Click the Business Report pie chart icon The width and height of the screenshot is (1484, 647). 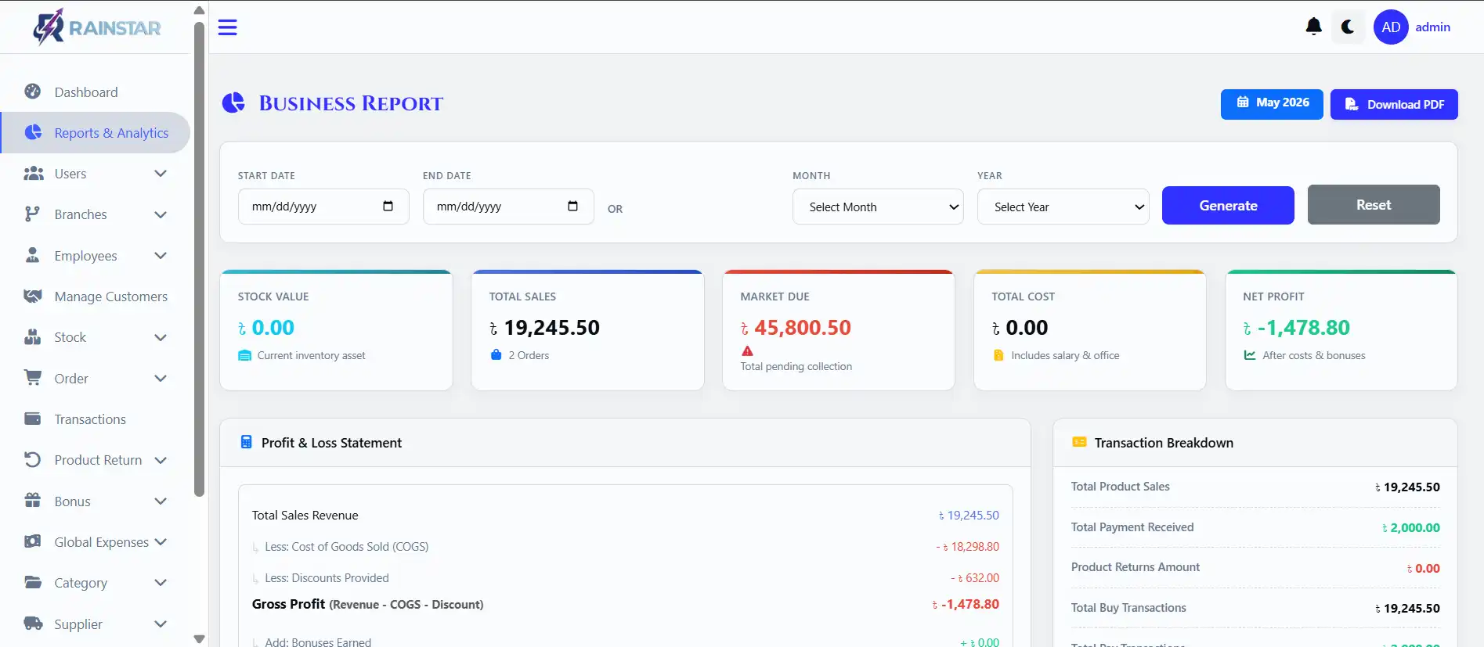tap(233, 103)
